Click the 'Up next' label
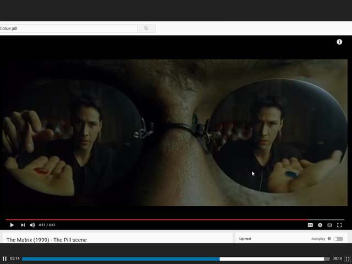The width and height of the screenshot is (352, 264). point(245,239)
